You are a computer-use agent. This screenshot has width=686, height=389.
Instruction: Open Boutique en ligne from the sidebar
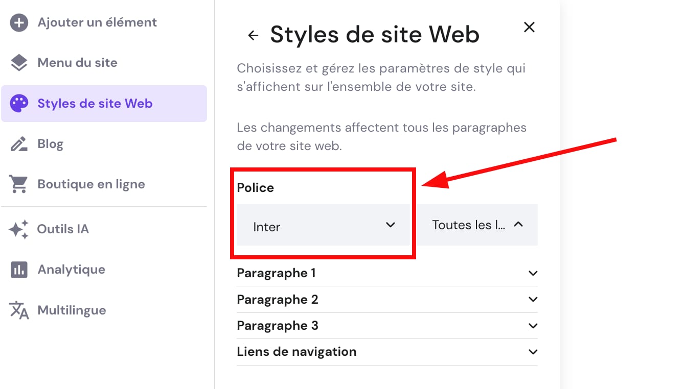point(91,184)
